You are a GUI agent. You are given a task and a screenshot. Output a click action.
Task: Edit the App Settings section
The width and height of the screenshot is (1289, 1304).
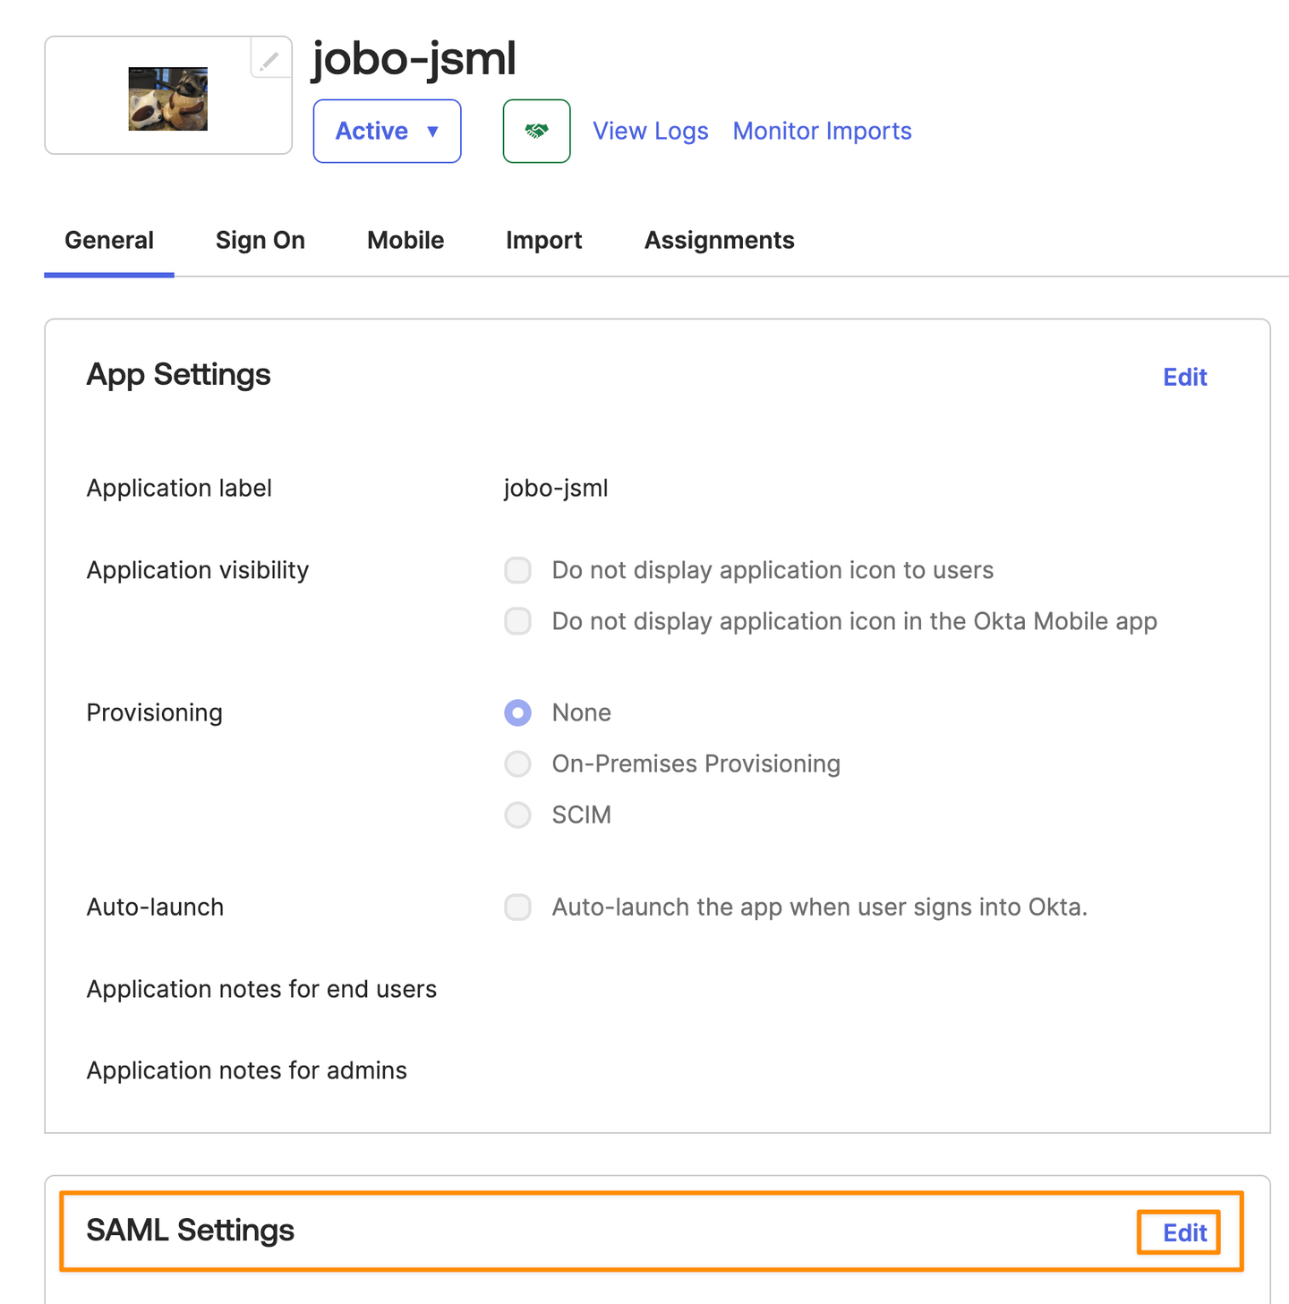(1184, 377)
